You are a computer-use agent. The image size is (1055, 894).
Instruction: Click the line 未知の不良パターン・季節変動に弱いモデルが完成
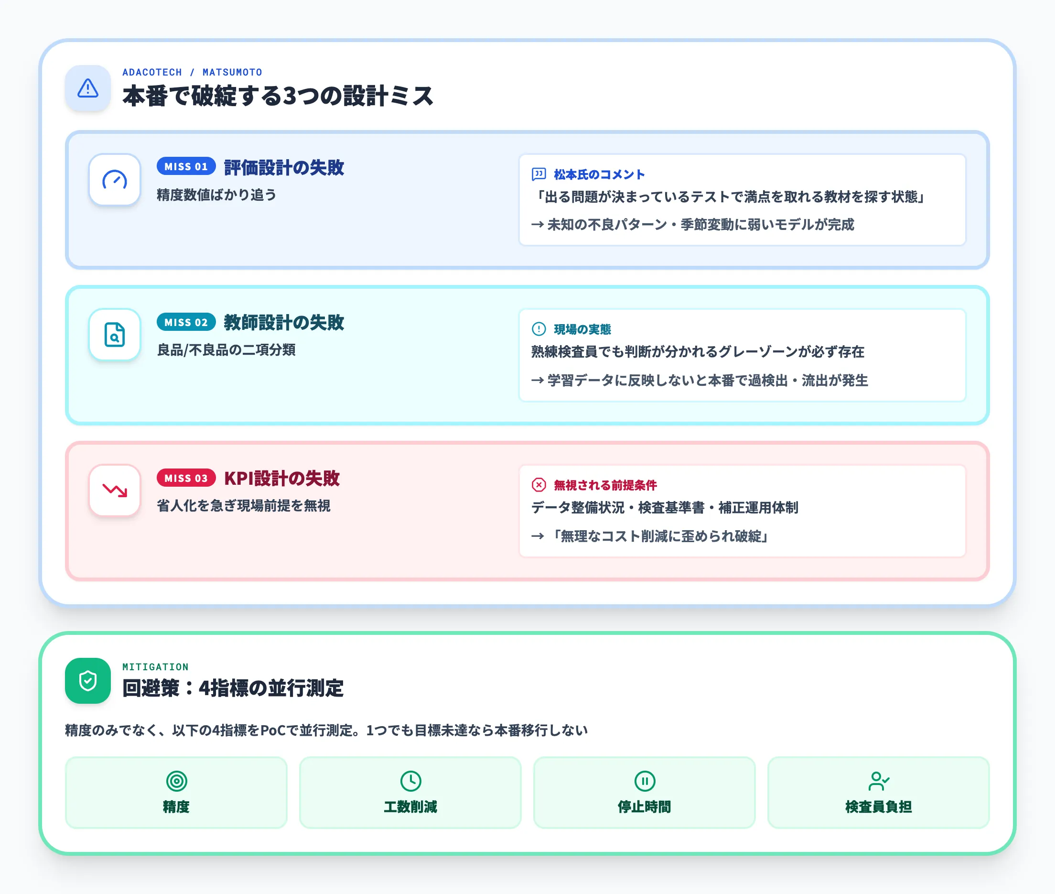coord(692,224)
